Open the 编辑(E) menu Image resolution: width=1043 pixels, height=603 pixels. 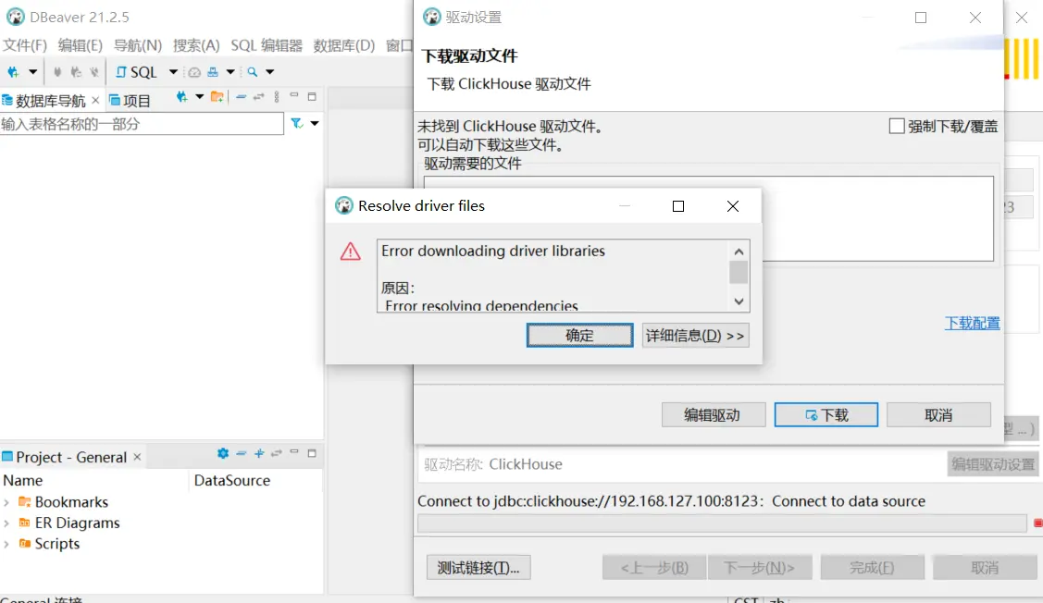[x=80, y=45]
